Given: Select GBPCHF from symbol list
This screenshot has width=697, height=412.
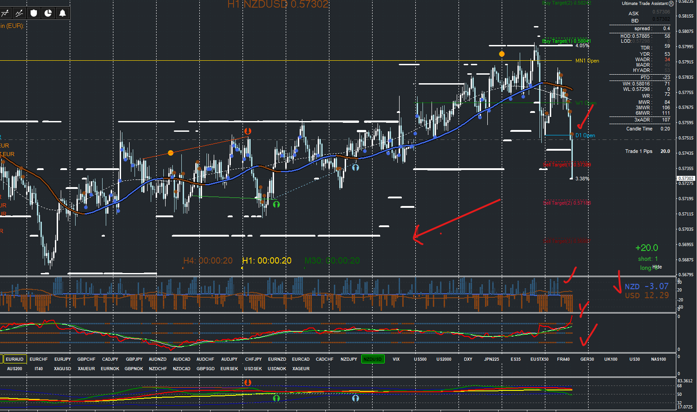Looking at the screenshot, I should 86,359.
